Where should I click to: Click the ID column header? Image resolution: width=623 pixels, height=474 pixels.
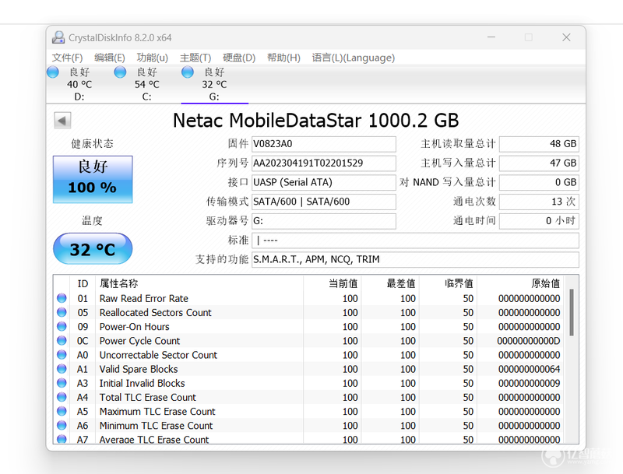tap(83, 283)
